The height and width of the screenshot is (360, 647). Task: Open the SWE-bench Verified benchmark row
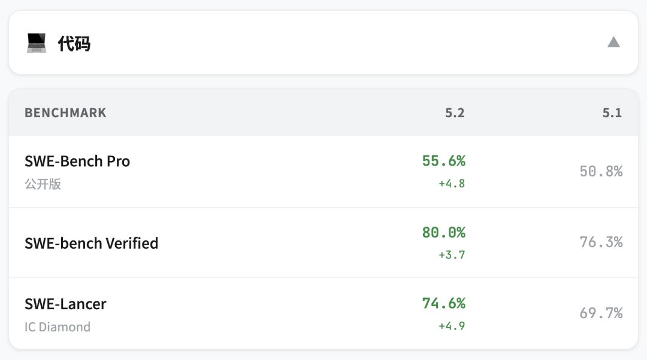[91, 243]
